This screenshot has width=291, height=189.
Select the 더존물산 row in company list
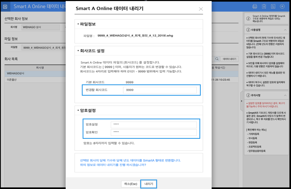34,79
